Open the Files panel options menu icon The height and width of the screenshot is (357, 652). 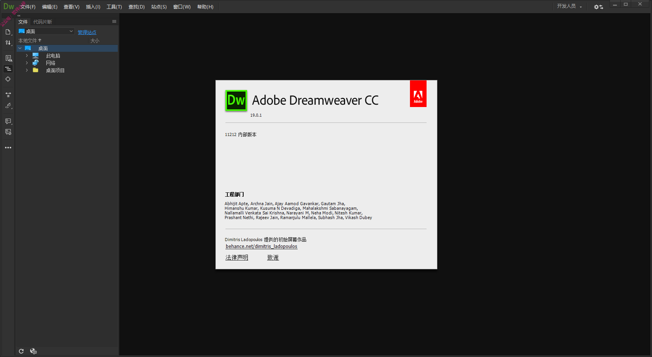click(x=114, y=22)
